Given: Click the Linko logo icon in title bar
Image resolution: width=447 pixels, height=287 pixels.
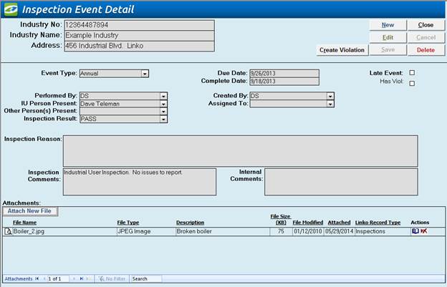Looking at the screenshot, I should [x=9, y=9].
